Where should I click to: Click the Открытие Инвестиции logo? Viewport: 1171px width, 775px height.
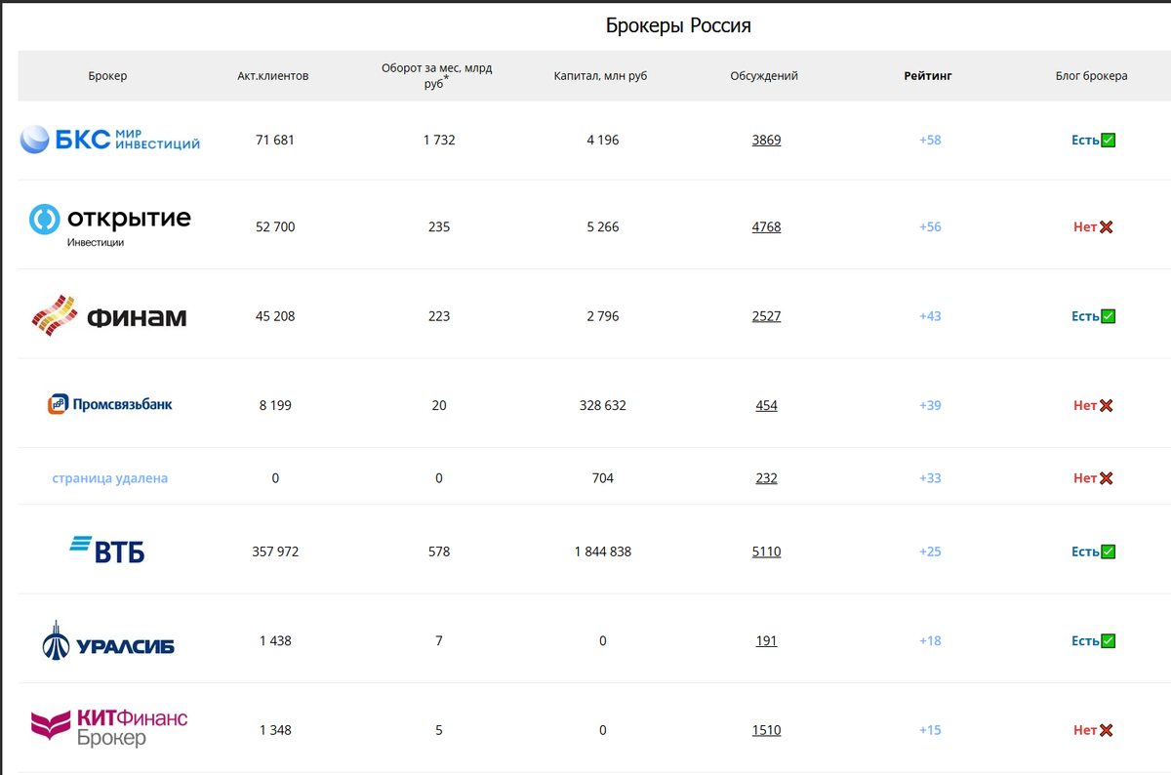[109, 224]
